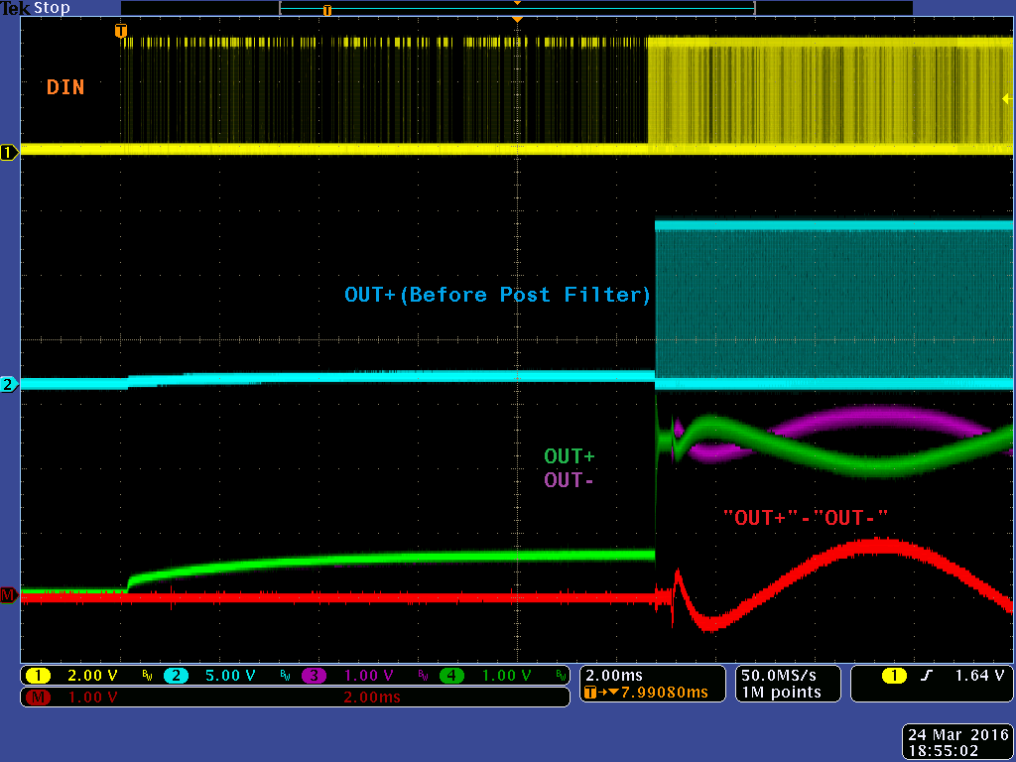Click the 1.64 V trigger level readout
Viewport: 1016px width, 762px height.
(x=979, y=675)
